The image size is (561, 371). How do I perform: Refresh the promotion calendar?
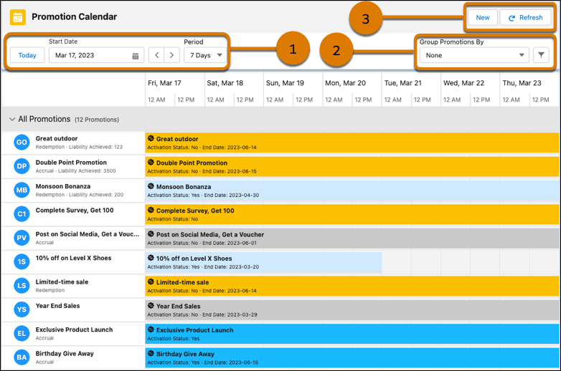click(525, 17)
